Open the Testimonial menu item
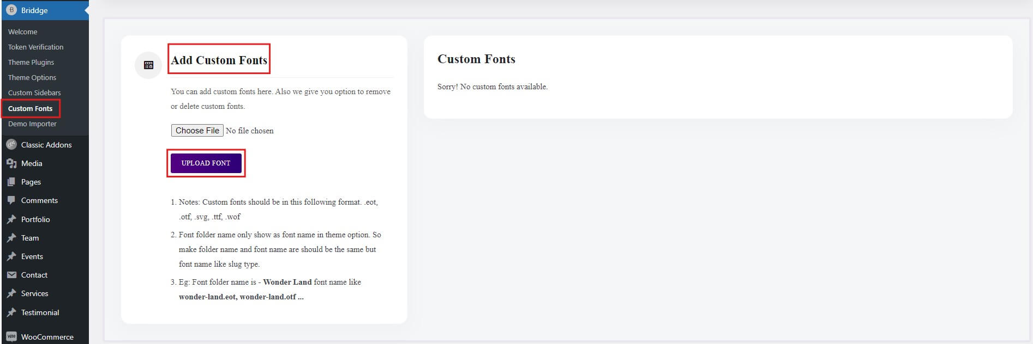Screen dimensions: 1033x344 pos(40,312)
